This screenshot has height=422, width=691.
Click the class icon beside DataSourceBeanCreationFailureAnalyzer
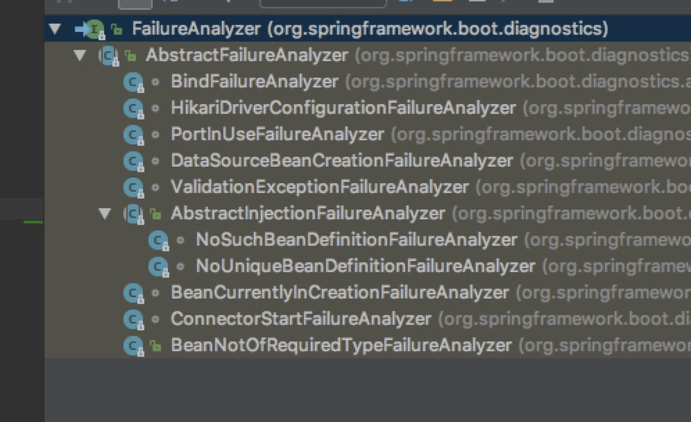(x=133, y=162)
